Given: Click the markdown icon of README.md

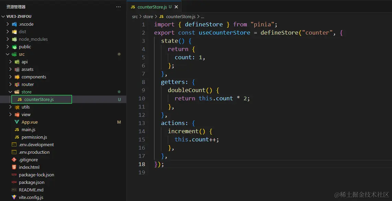Looking at the screenshot, I should (x=14, y=190).
